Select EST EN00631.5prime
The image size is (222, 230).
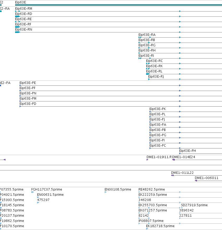click(50, 195)
